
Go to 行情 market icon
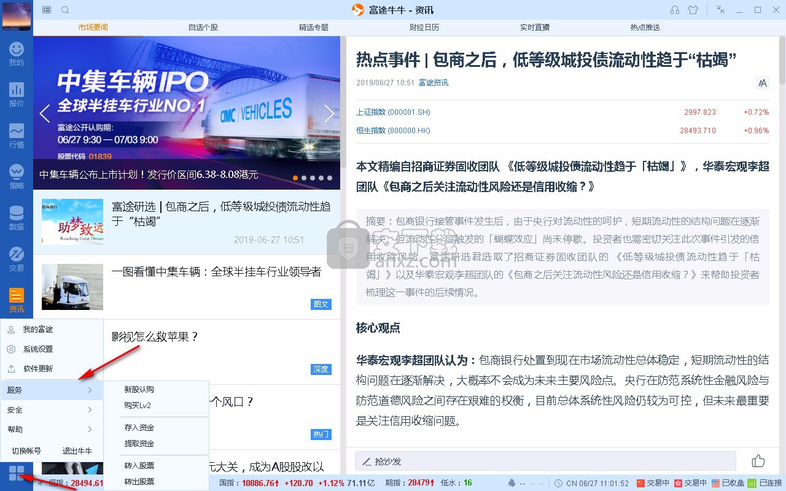click(17, 136)
